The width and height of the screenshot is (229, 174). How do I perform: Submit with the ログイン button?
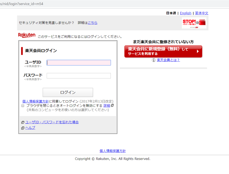68,92
